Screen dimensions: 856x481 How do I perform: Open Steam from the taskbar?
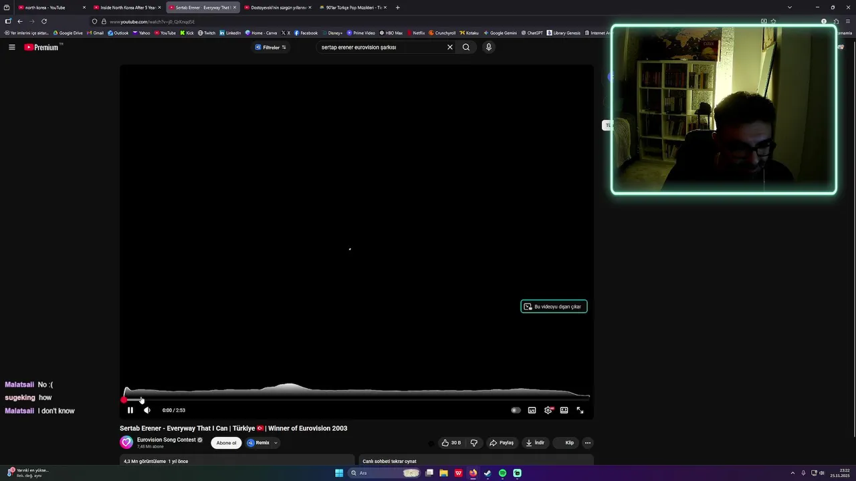(x=488, y=473)
